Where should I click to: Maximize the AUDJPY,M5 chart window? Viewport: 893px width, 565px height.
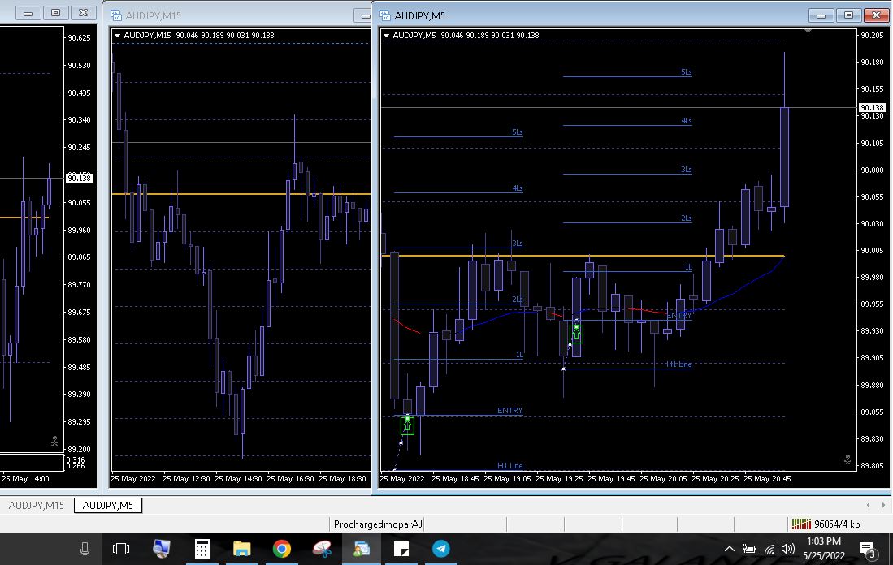(x=848, y=15)
